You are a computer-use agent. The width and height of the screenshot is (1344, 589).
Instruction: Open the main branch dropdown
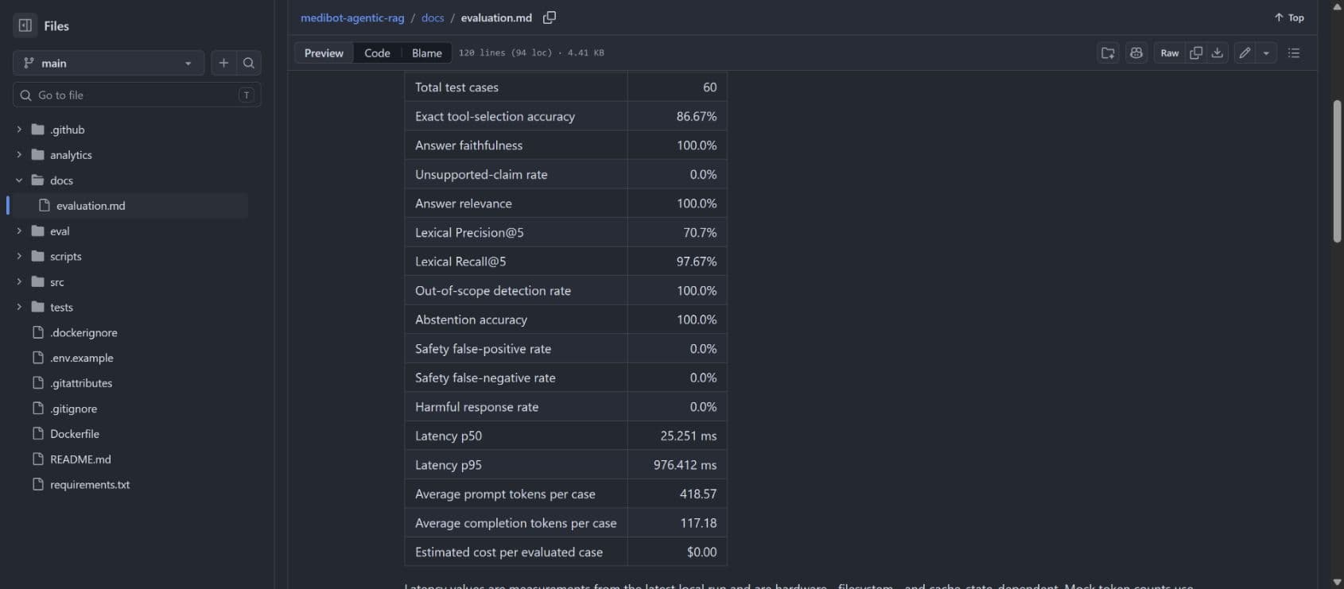(108, 63)
